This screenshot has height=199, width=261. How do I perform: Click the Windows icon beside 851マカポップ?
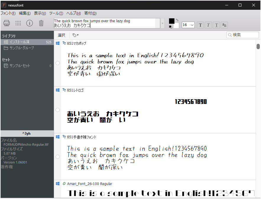click(57, 43)
